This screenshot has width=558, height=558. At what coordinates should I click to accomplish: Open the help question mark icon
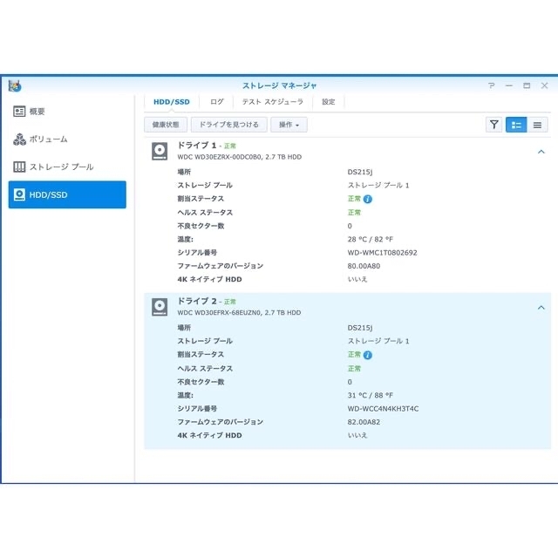coord(492,85)
